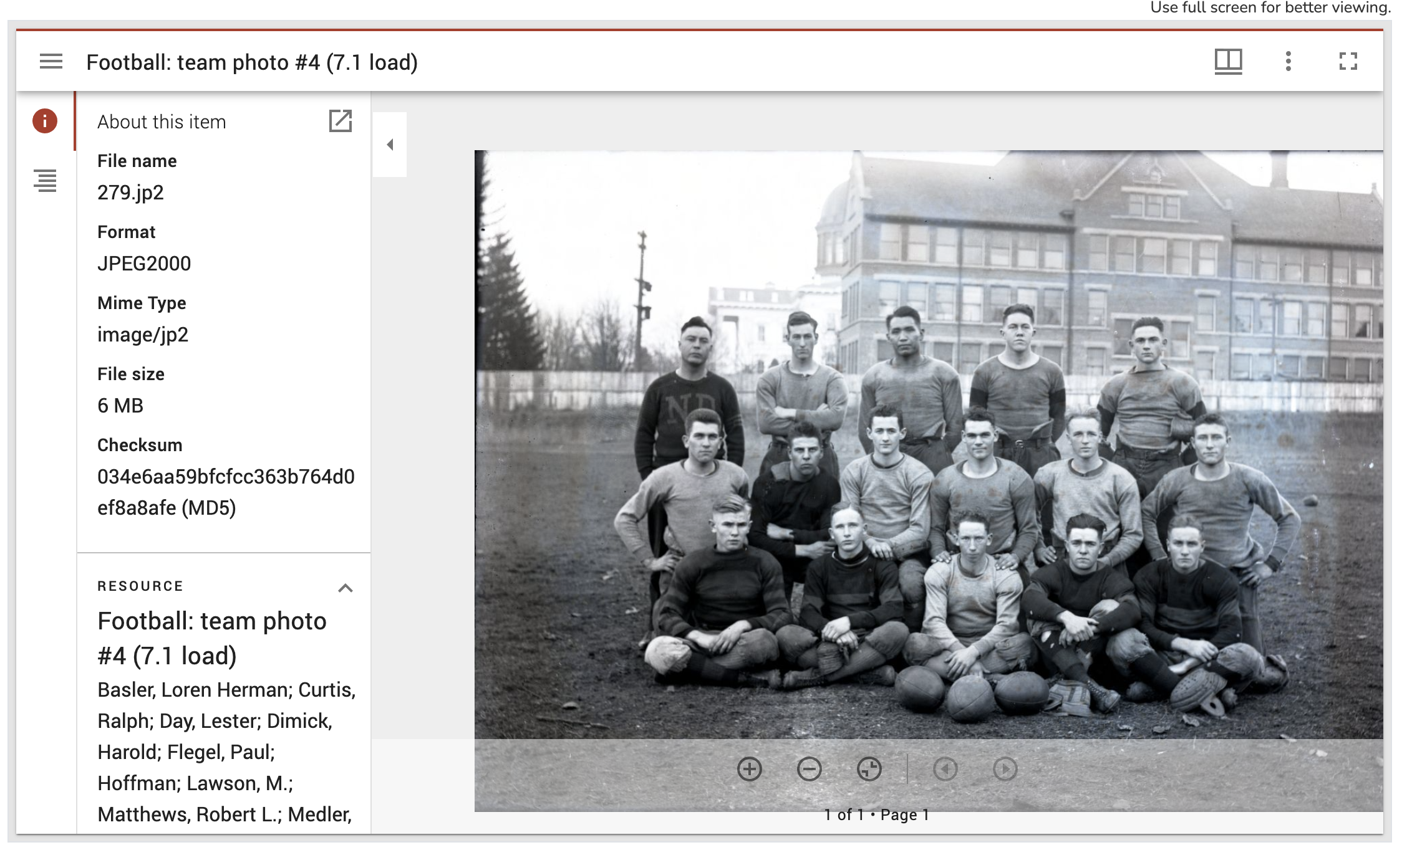Open About this item in new window
The height and width of the screenshot is (850, 1402).
click(341, 121)
